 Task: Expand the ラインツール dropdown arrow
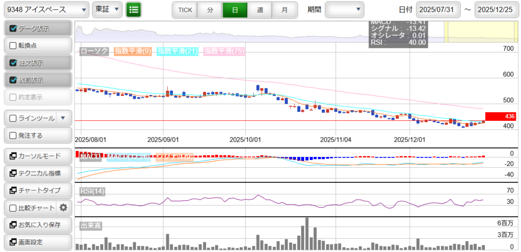point(63,118)
